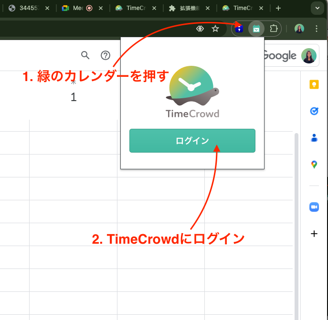Open the Extensions puzzle icon
Image resolution: width=328 pixels, height=320 pixels.
[274, 29]
